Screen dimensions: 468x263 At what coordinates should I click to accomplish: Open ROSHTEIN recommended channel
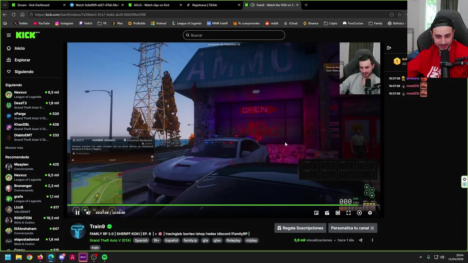tap(32, 220)
